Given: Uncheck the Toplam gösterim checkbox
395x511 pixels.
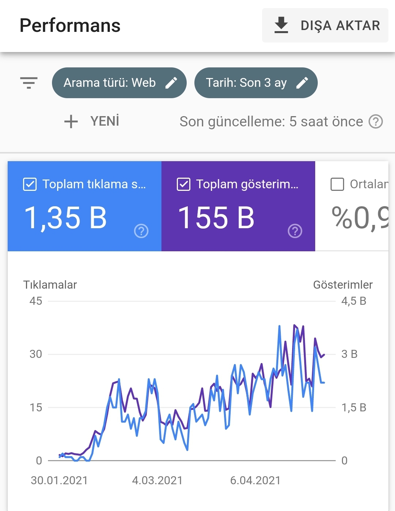Looking at the screenshot, I should click(183, 184).
